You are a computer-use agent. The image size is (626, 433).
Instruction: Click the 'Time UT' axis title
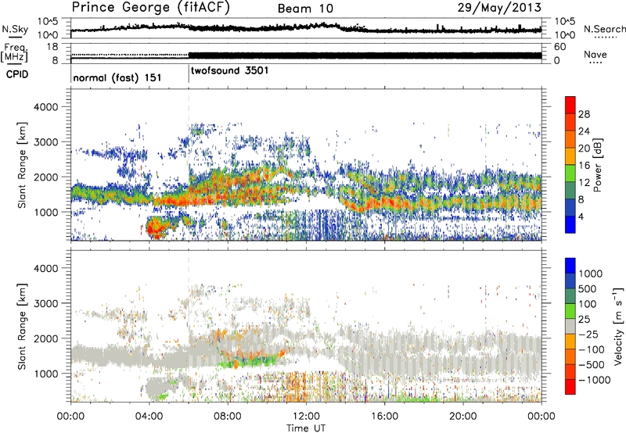[306, 428]
